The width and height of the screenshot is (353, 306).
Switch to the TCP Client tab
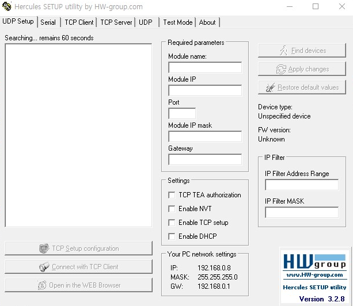tap(79, 22)
